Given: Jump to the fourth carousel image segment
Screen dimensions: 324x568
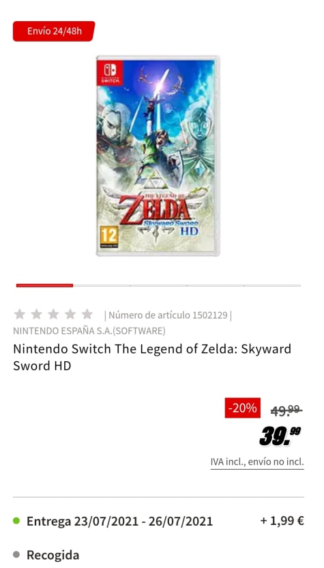Looking at the screenshot, I should coord(215,285).
